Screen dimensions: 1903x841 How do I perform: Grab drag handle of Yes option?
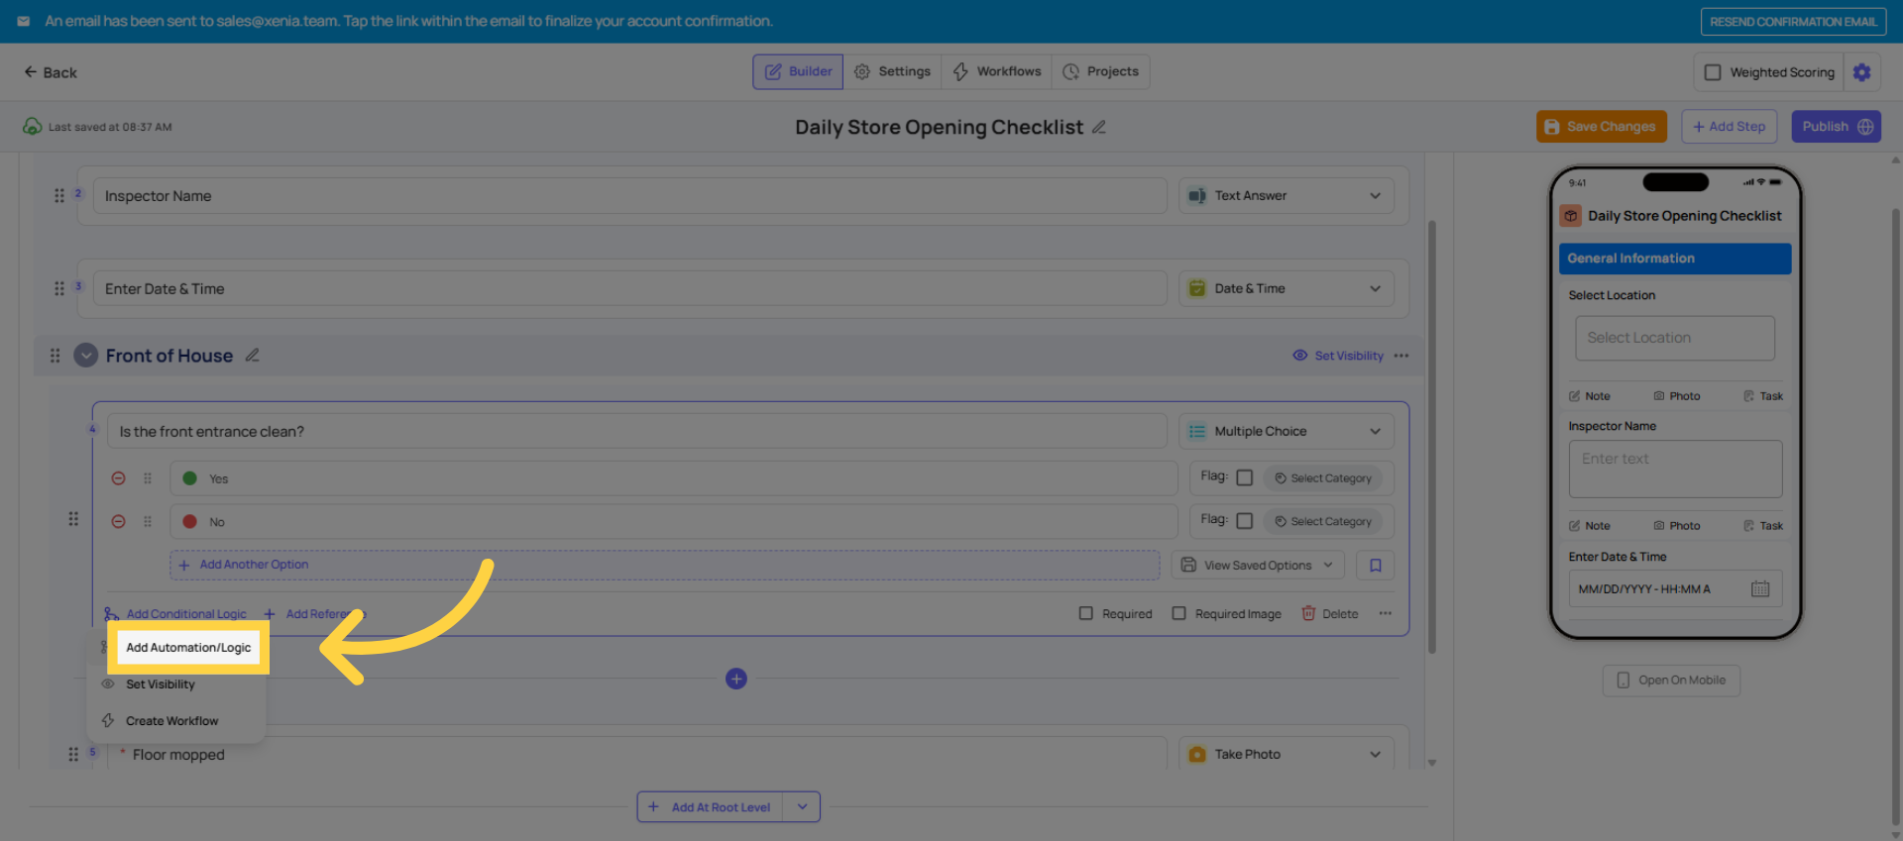[148, 478]
